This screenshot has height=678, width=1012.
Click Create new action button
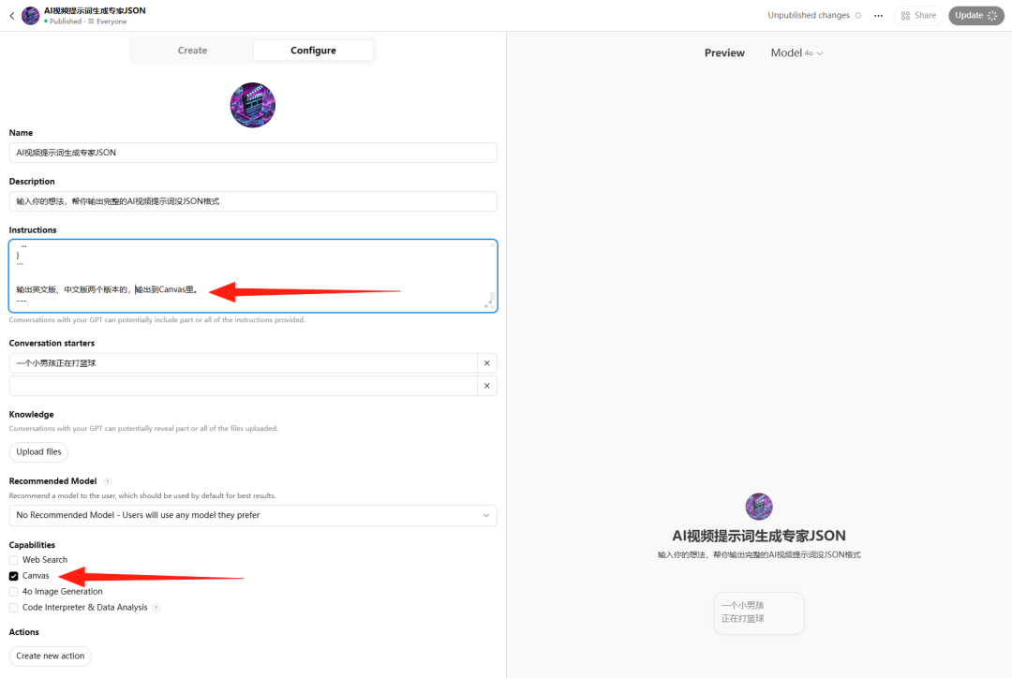tap(51, 656)
